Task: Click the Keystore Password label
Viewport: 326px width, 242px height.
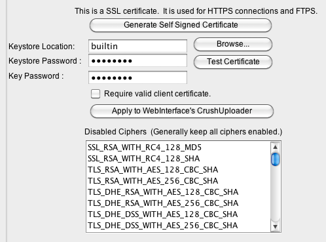Action: pyautogui.click(x=45, y=61)
